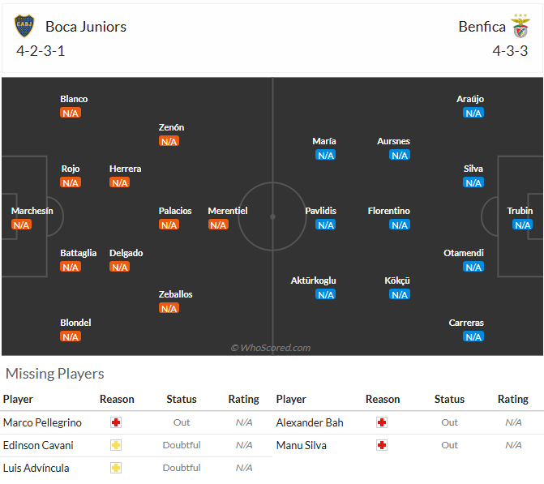This screenshot has width=544, height=484.
Task: Click the right Reason column header
Action: tap(383, 399)
